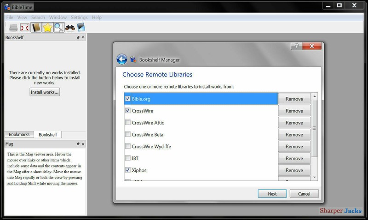Click the library list scrollbar up arrow

coord(315,96)
